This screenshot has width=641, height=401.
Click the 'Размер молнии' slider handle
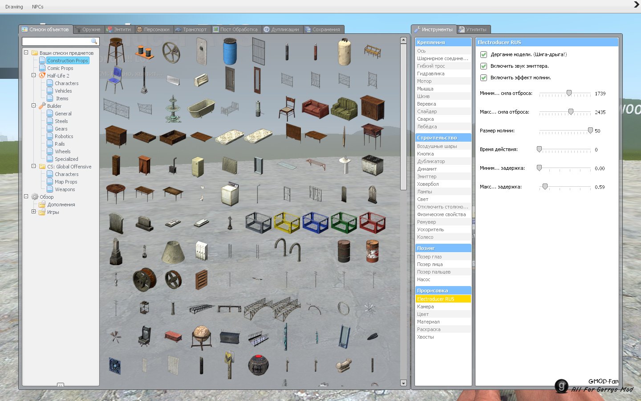(x=590, y=131)
